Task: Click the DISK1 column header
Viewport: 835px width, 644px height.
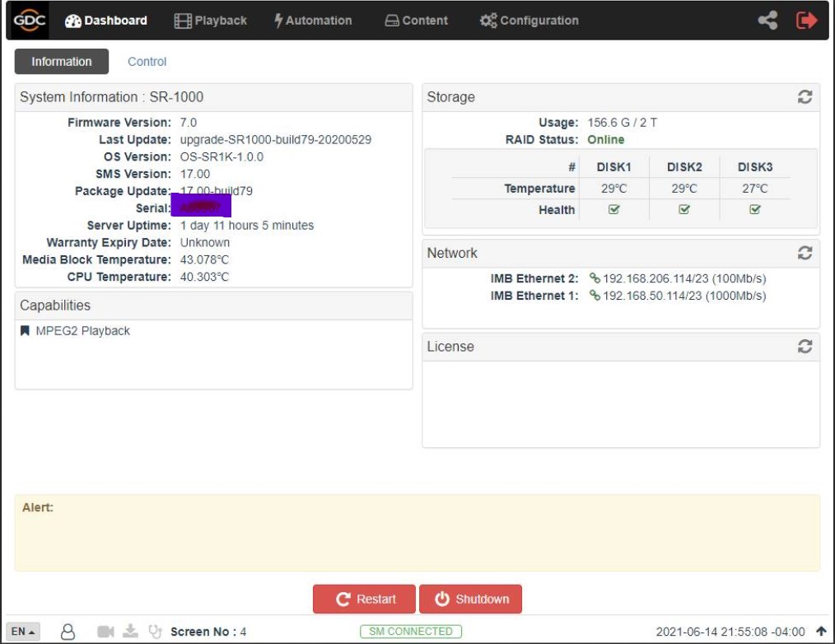Action: (613, 166)
